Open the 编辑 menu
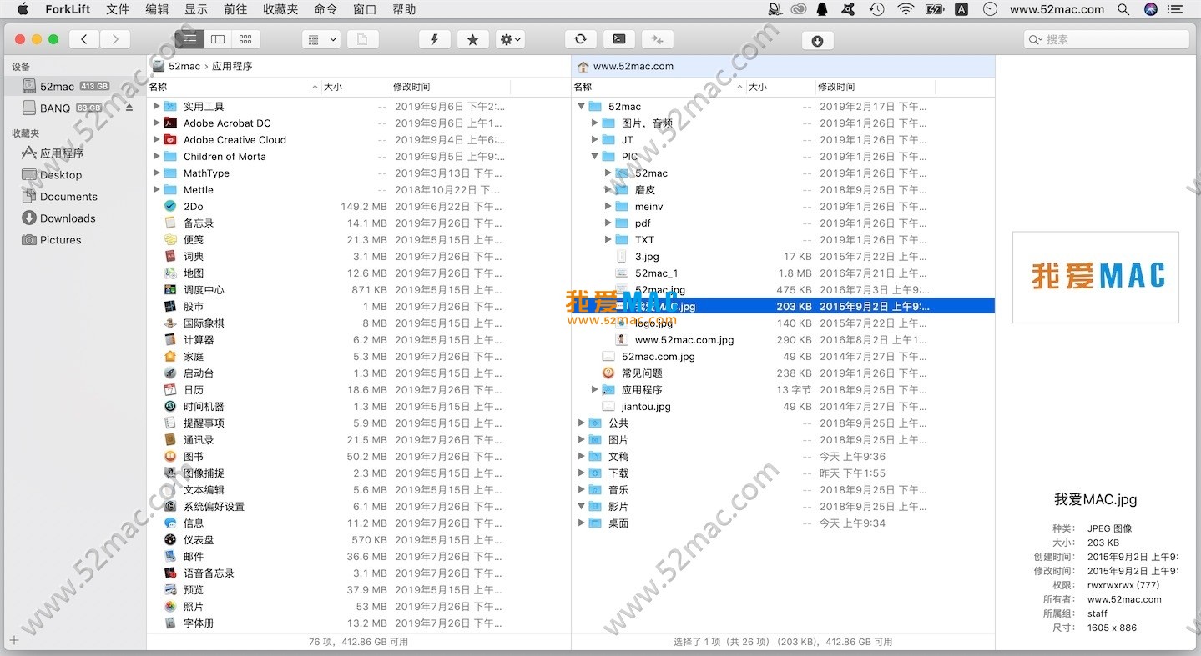The height and width of the screenshot is (656, 1201). (x=157, y=9)
